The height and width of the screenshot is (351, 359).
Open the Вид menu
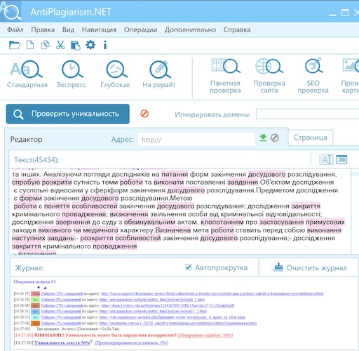coord(68,29)
